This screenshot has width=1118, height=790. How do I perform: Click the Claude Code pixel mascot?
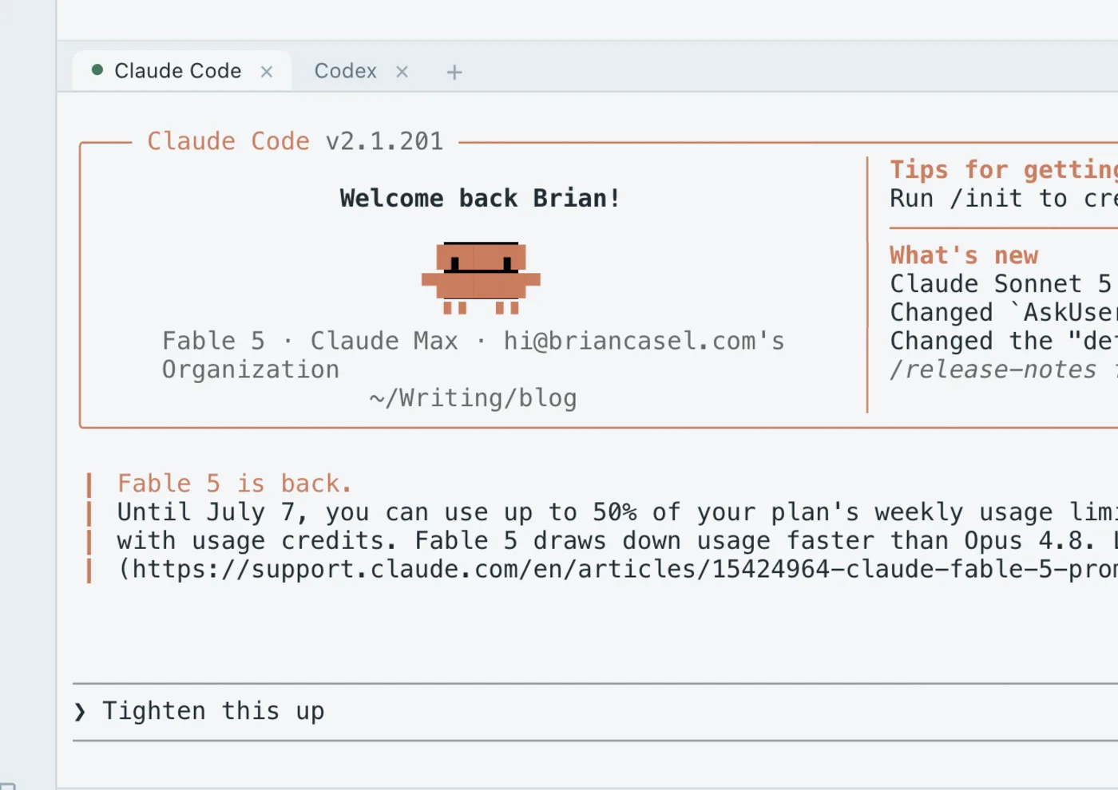coord(481,278)
